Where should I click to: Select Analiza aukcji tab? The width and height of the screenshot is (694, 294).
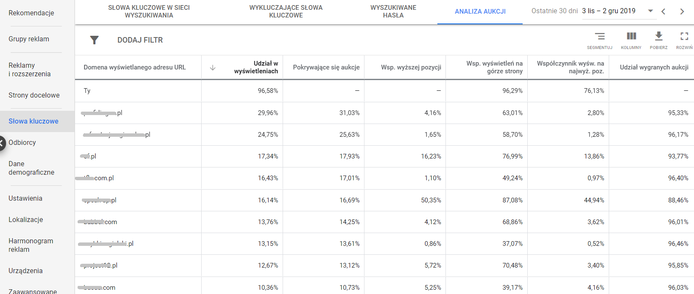(x=480, y=12)
